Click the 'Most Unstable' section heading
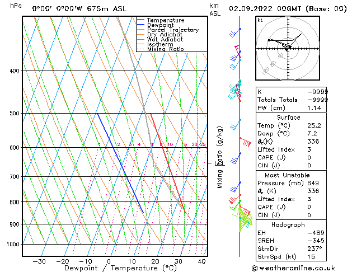Screen dimensions: 352x272 point(287,175)
